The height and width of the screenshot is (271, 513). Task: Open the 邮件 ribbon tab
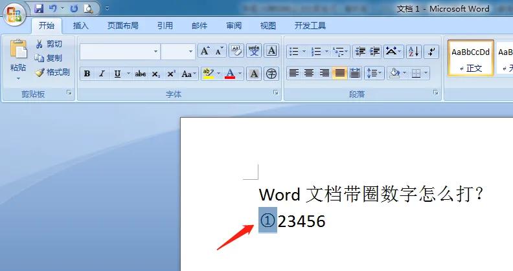coord(199,25)
